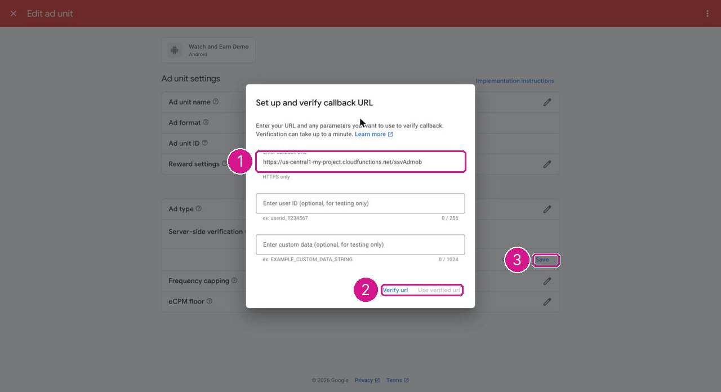This screenshot has height=392, width=721.
Task: Click the HTTPS only hint text
Action: pyautogui.click(x=277, y=177)
